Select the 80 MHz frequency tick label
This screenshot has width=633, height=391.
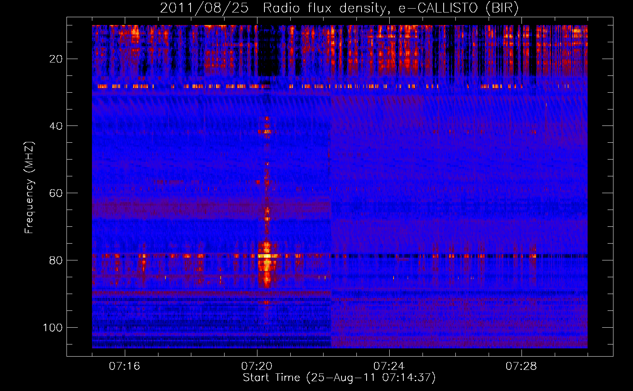56,260
